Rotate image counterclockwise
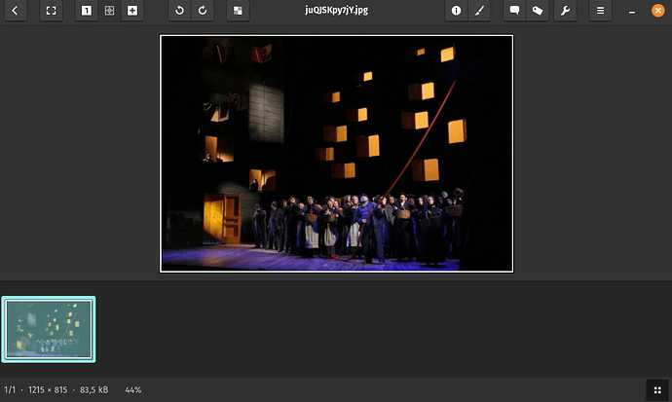Viewport: 672px width, 402px height. [179, 11]
